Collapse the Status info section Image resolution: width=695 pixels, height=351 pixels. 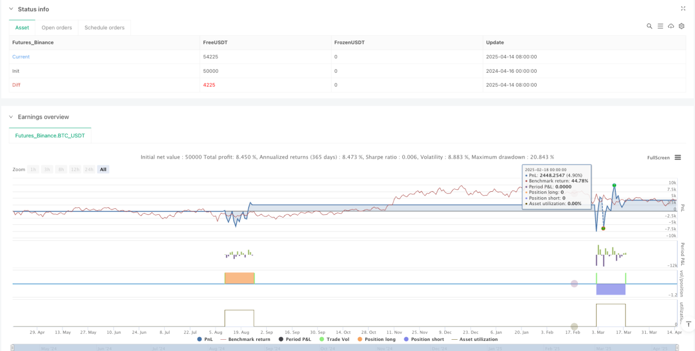point(11,9)
